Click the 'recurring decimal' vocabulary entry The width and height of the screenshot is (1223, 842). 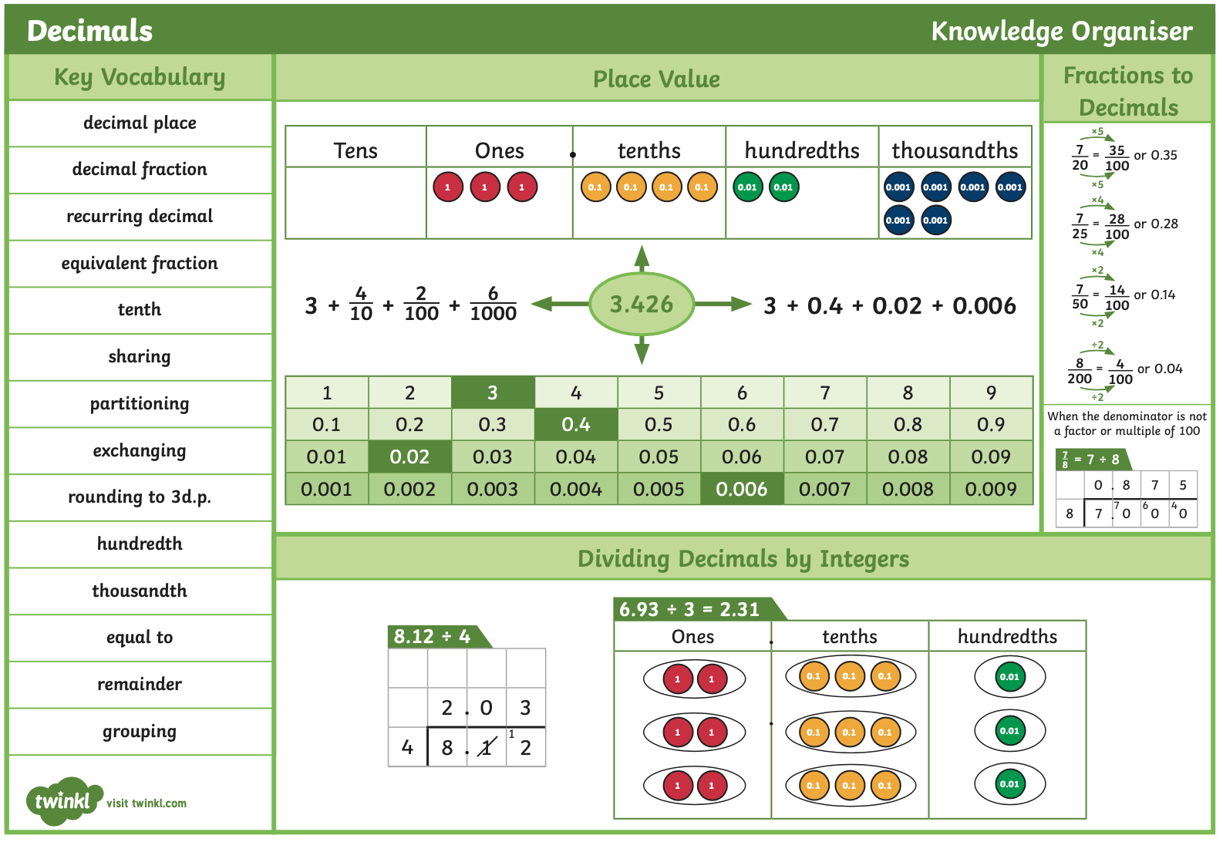point(140,217)
